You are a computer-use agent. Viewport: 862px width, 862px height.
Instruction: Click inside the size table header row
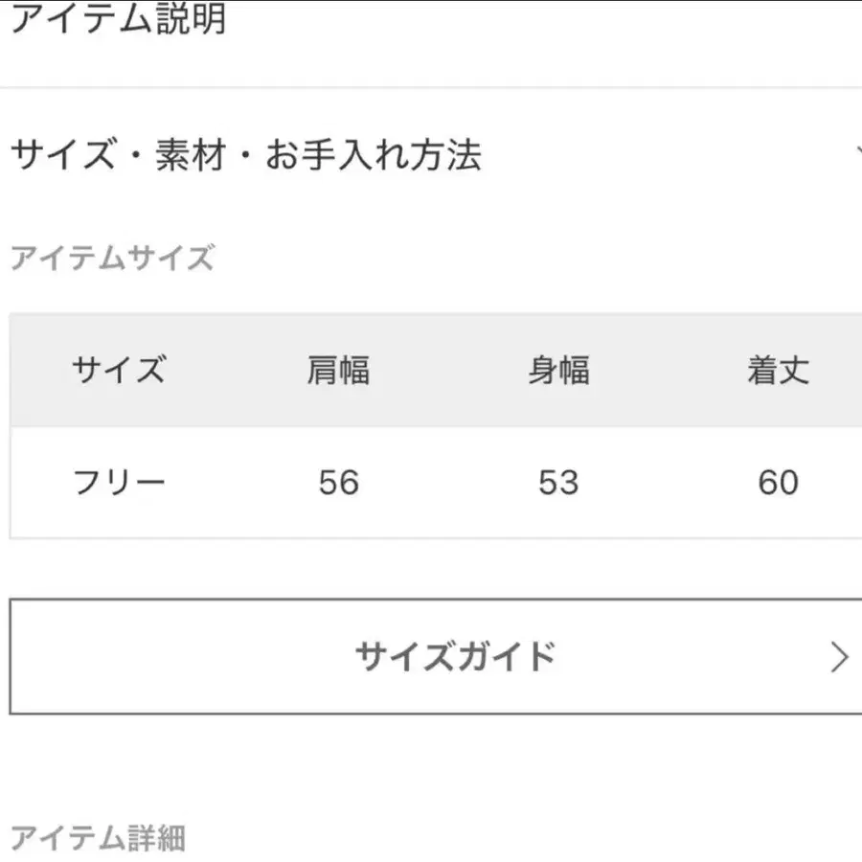coord(431,371)
